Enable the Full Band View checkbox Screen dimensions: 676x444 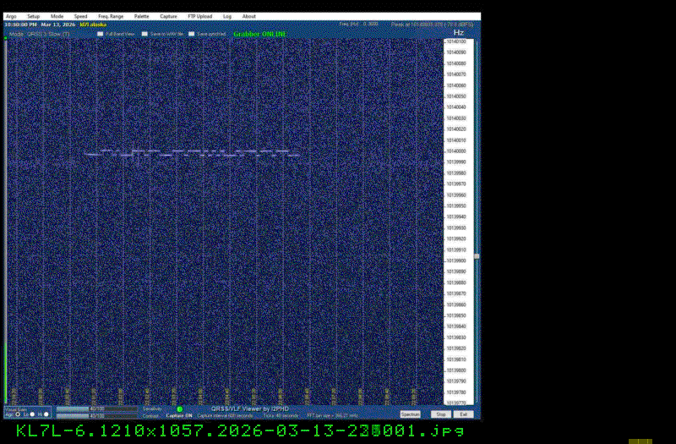pos(101,34)
